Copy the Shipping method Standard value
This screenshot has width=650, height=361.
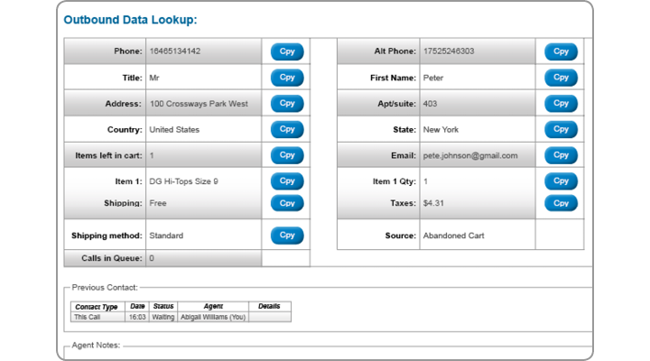tap(287, 236)
